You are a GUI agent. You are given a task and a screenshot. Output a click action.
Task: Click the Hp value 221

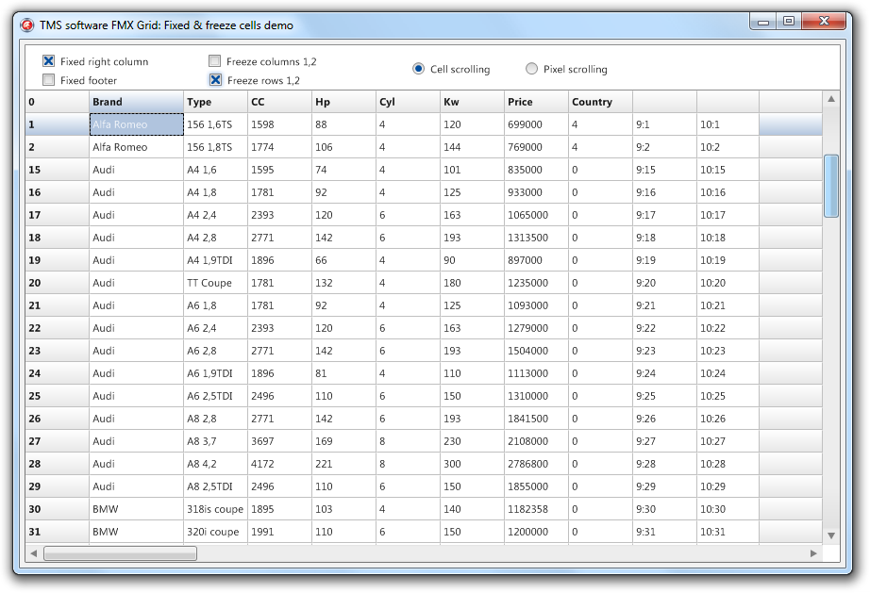coord(344,464)
